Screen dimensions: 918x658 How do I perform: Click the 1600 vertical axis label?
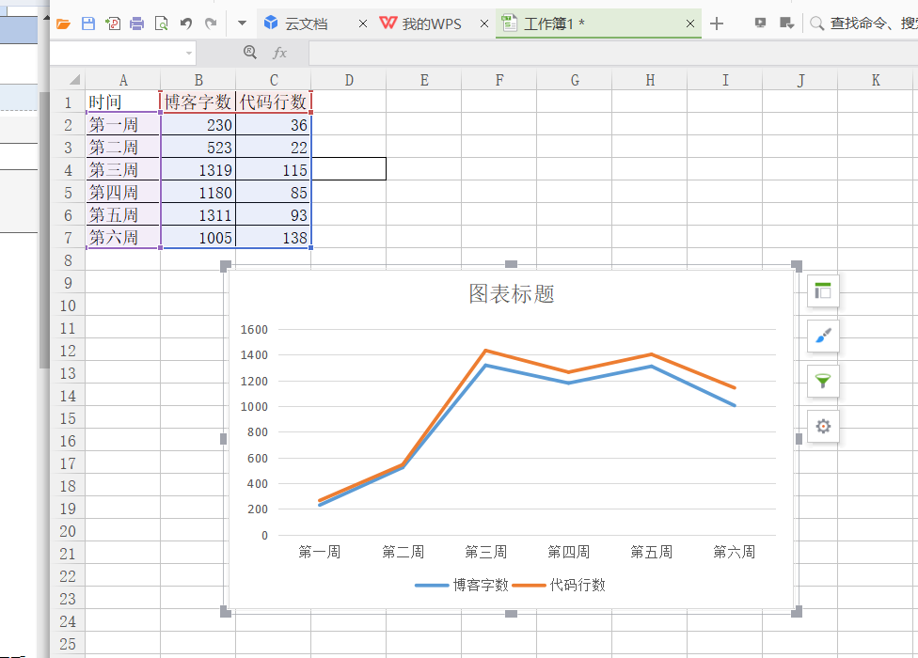[254, 329]
